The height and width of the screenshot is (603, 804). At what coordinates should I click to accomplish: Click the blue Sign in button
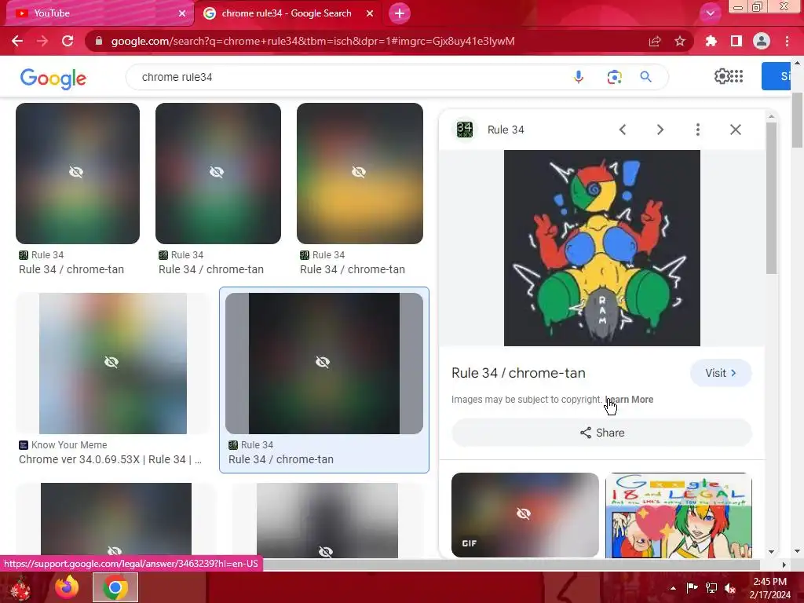tap(776, 76)
